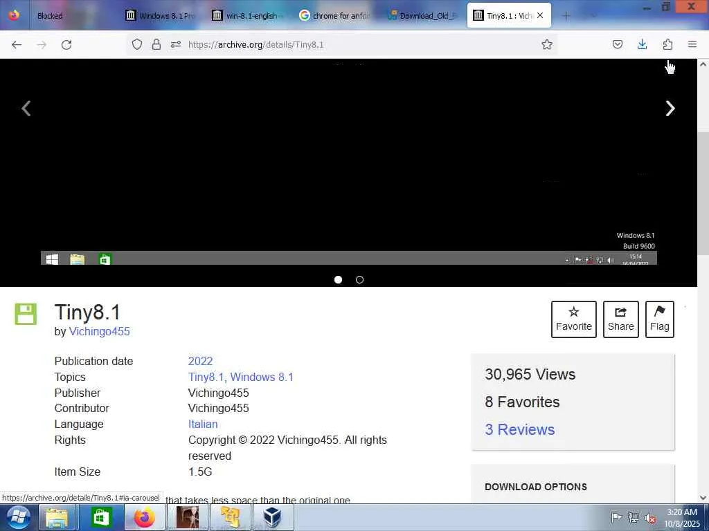Open the VirtualBox taskbar icon
Image resolution: width=709 pixels, height=531 pixels.
[273, 517]
